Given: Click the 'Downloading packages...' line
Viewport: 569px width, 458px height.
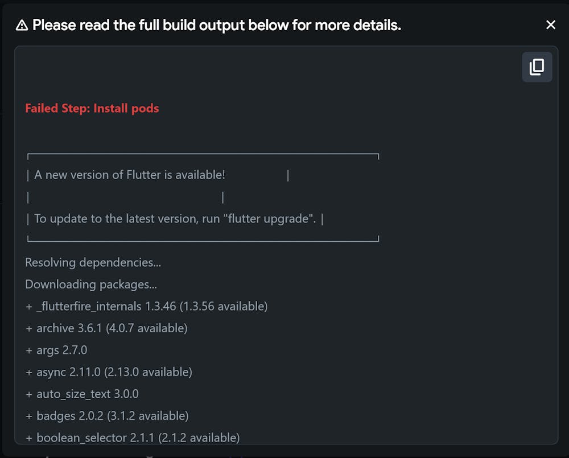Looking at the screenshot, I should tap(91, 284).
